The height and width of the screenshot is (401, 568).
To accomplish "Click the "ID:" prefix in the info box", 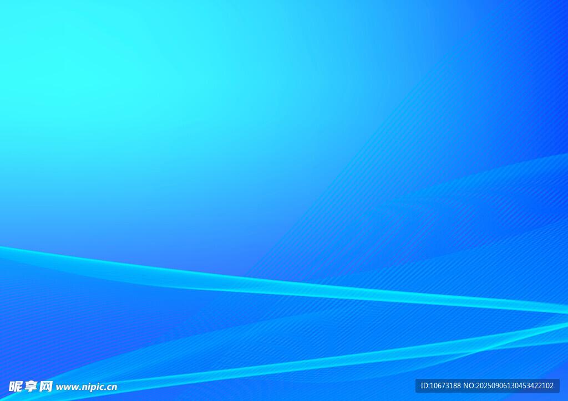I will coord(425,386).
